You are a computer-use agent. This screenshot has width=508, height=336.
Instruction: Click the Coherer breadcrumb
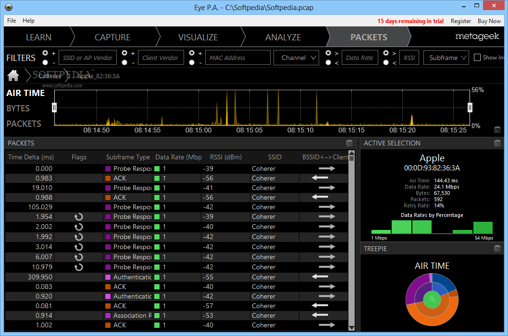point(50,76)
